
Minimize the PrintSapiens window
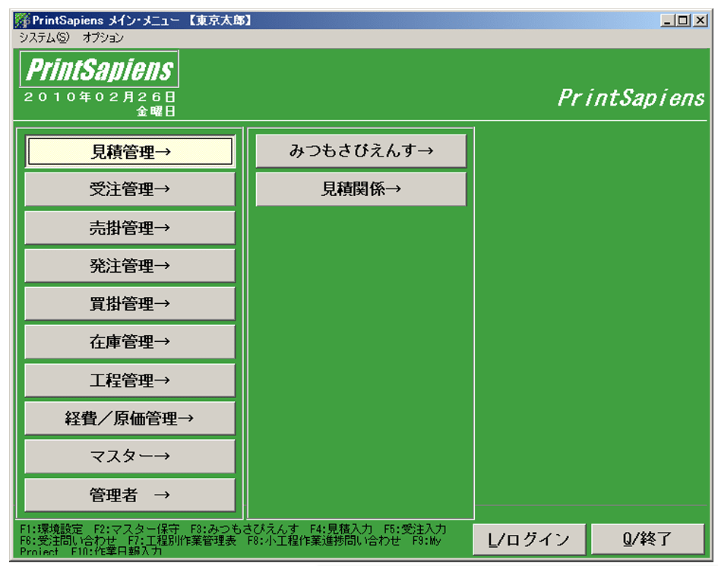667,21
